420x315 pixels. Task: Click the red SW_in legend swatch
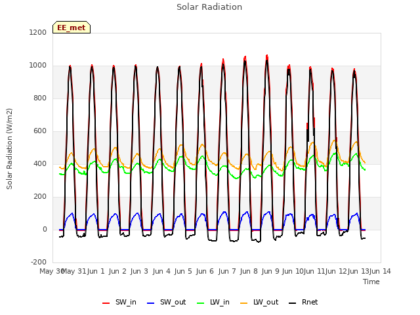tap(106, 303)
